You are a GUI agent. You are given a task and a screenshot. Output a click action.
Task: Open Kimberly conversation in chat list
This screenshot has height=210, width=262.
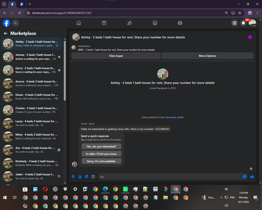[x=31, y=163]
